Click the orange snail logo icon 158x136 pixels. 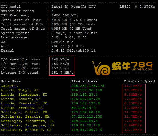click(101, 68)
